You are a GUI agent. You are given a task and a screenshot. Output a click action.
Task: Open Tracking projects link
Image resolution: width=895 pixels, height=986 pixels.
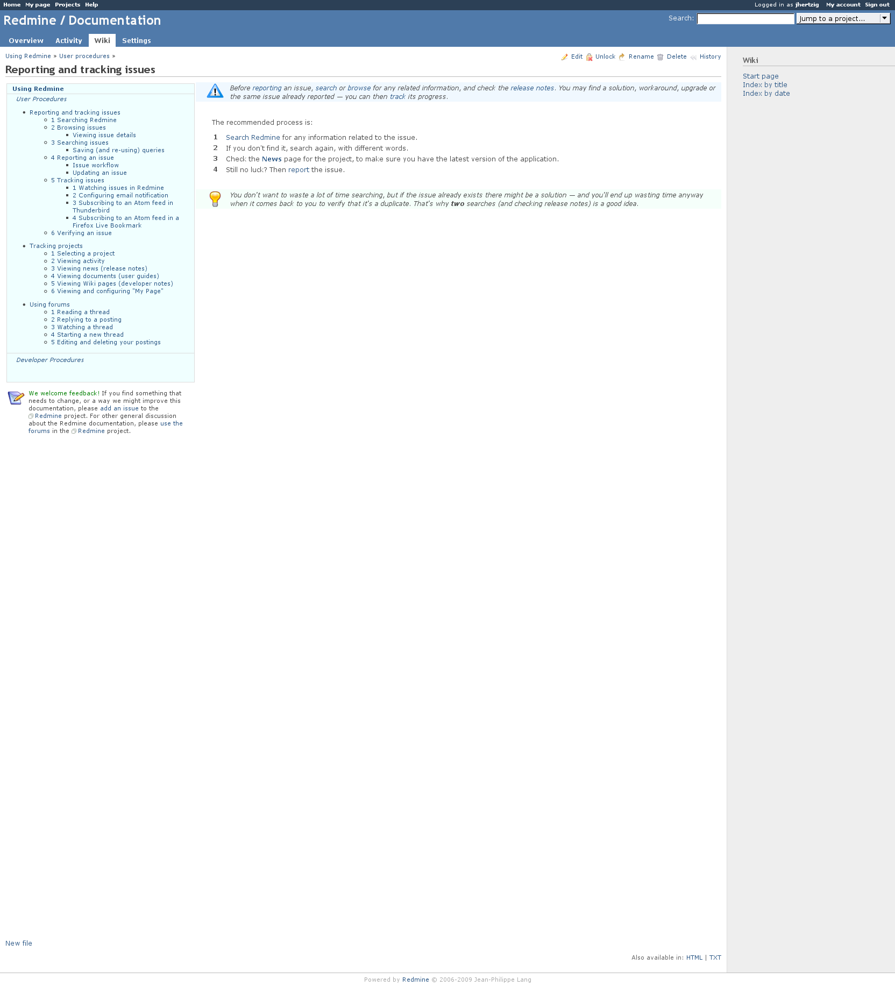56,246
